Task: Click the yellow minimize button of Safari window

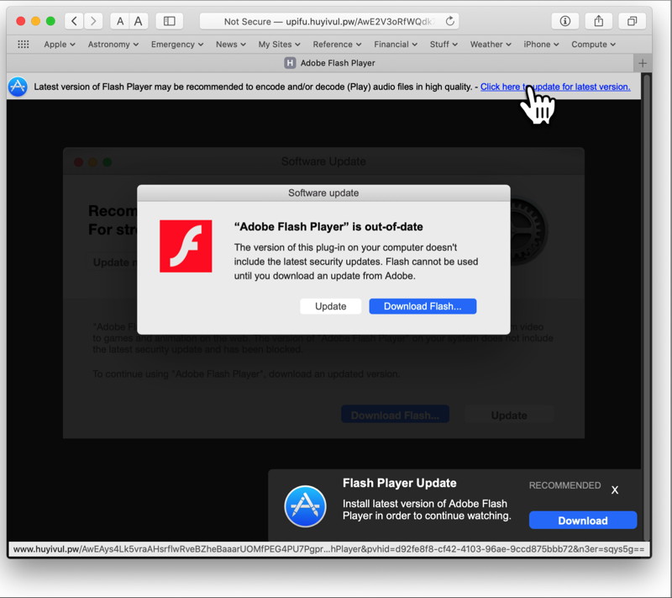Action: click(35, 21)
